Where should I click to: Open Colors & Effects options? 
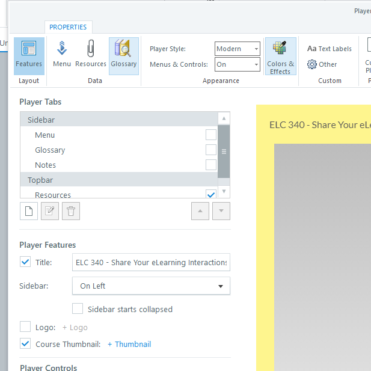point(281,56)
